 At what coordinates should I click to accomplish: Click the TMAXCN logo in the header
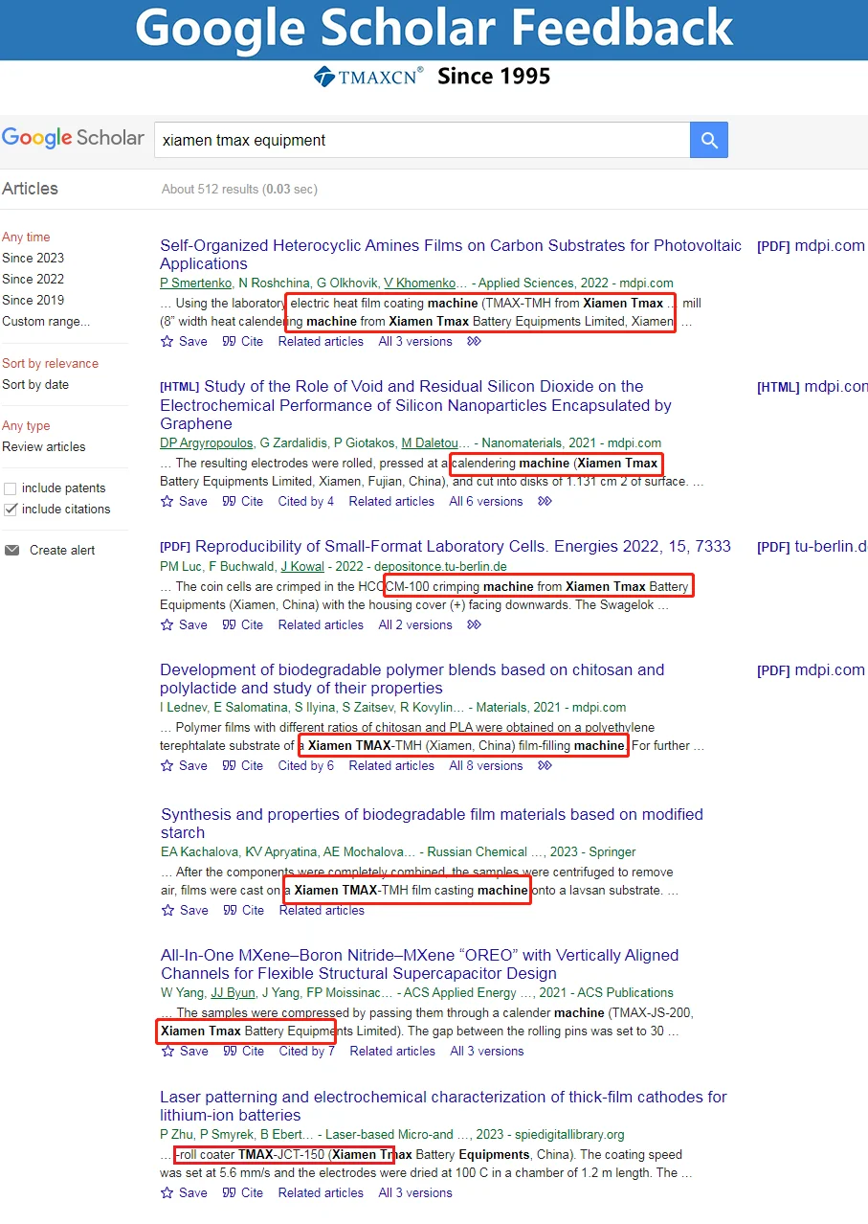[368, 77]
